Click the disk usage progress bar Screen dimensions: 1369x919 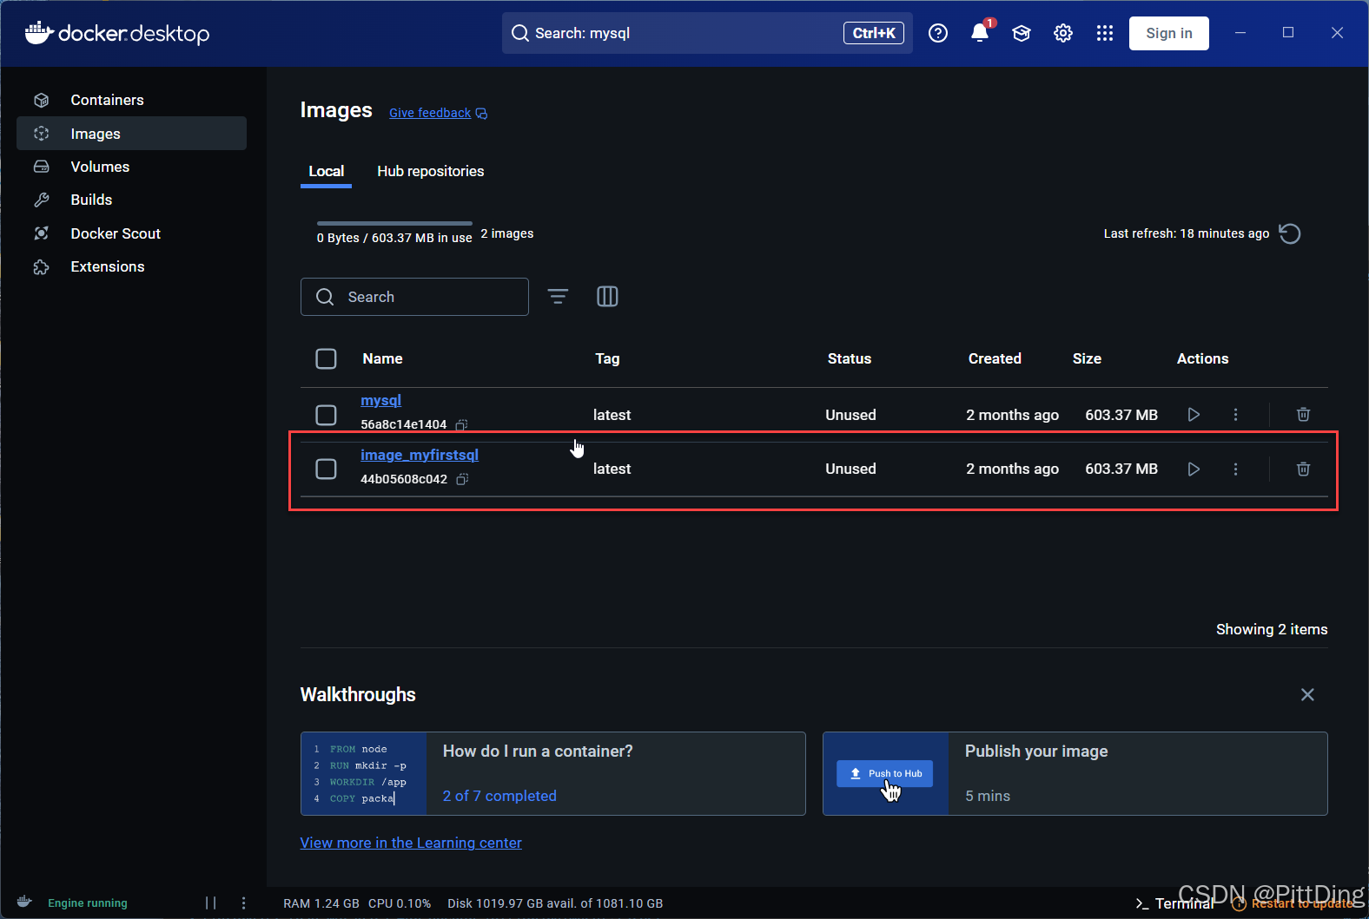coord(394,223)
